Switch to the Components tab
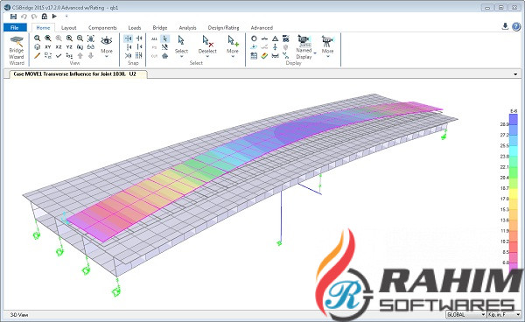525x322 pixels. [x=102, y=28]
